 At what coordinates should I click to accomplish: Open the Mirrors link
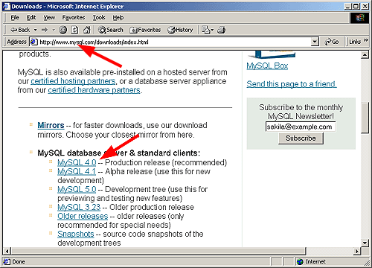(51, 125)
